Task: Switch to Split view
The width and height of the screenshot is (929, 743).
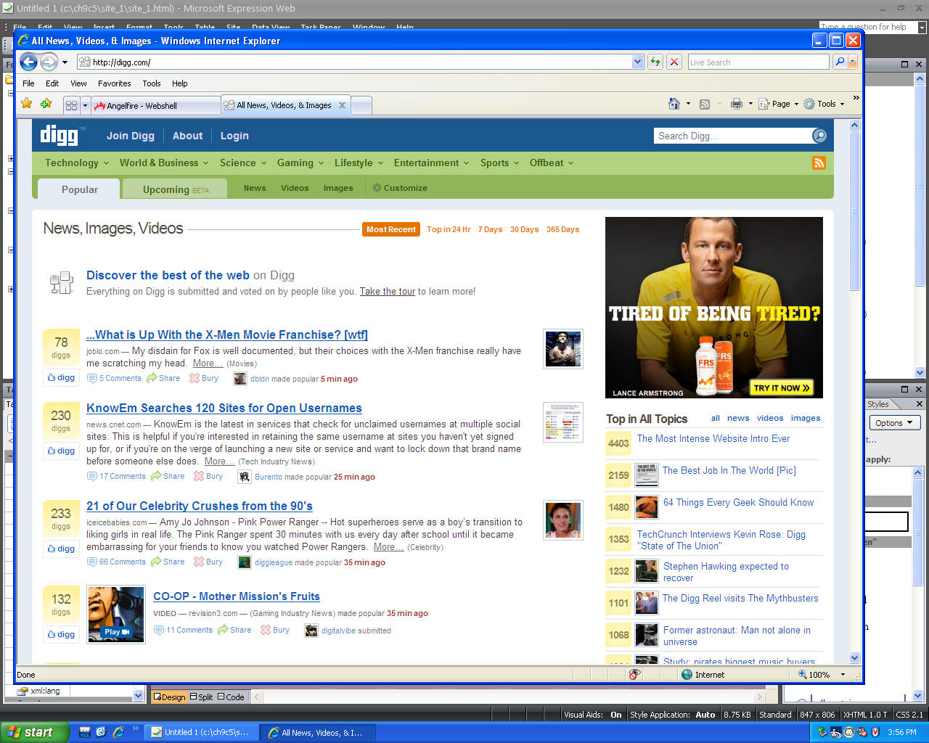Action: click(201, 697)
